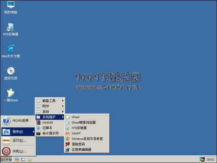Open the 磁盘工具 folder menu entry
This screenshot has width=217, height=163.
pyautogui.click(x=50, y=101)
